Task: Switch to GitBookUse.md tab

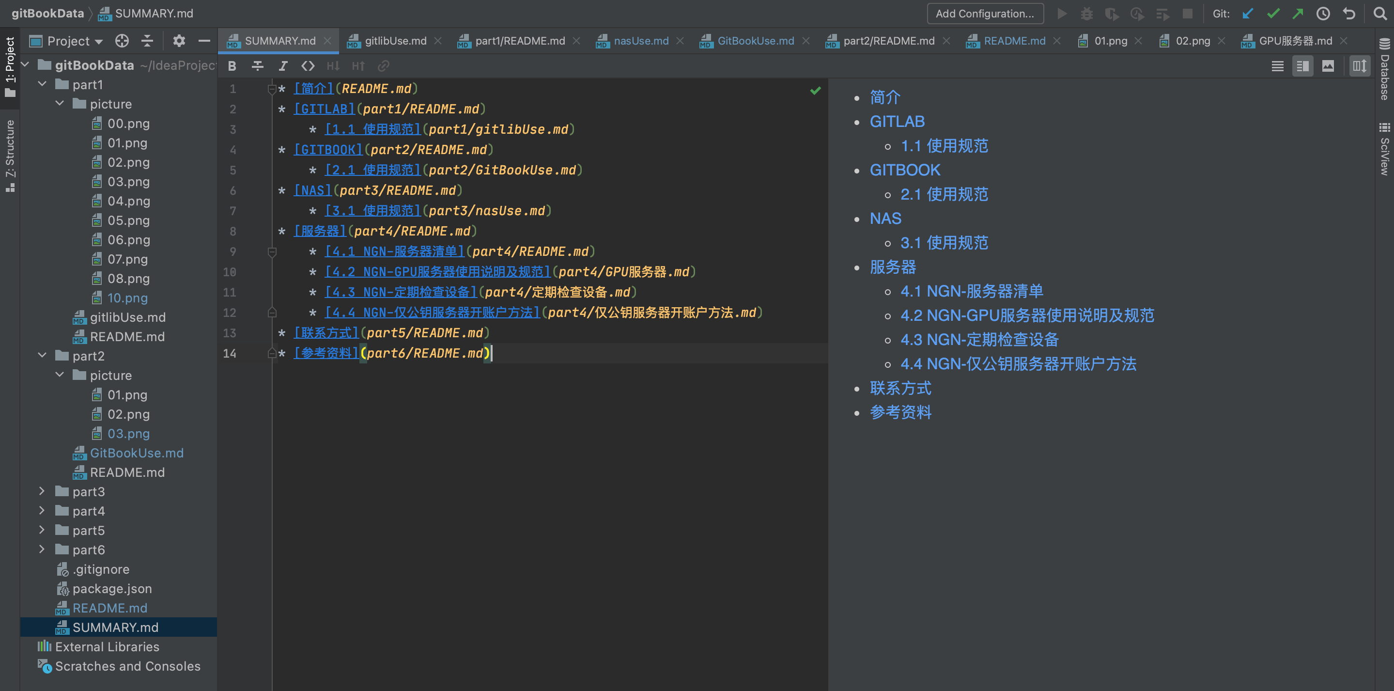Action: pyautogui.click(x=756, y=41)
